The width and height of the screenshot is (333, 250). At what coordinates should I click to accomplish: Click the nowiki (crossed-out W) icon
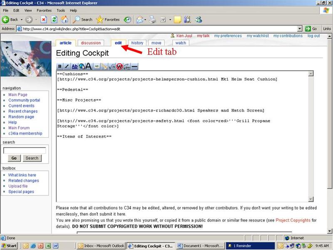coord(119,66)
